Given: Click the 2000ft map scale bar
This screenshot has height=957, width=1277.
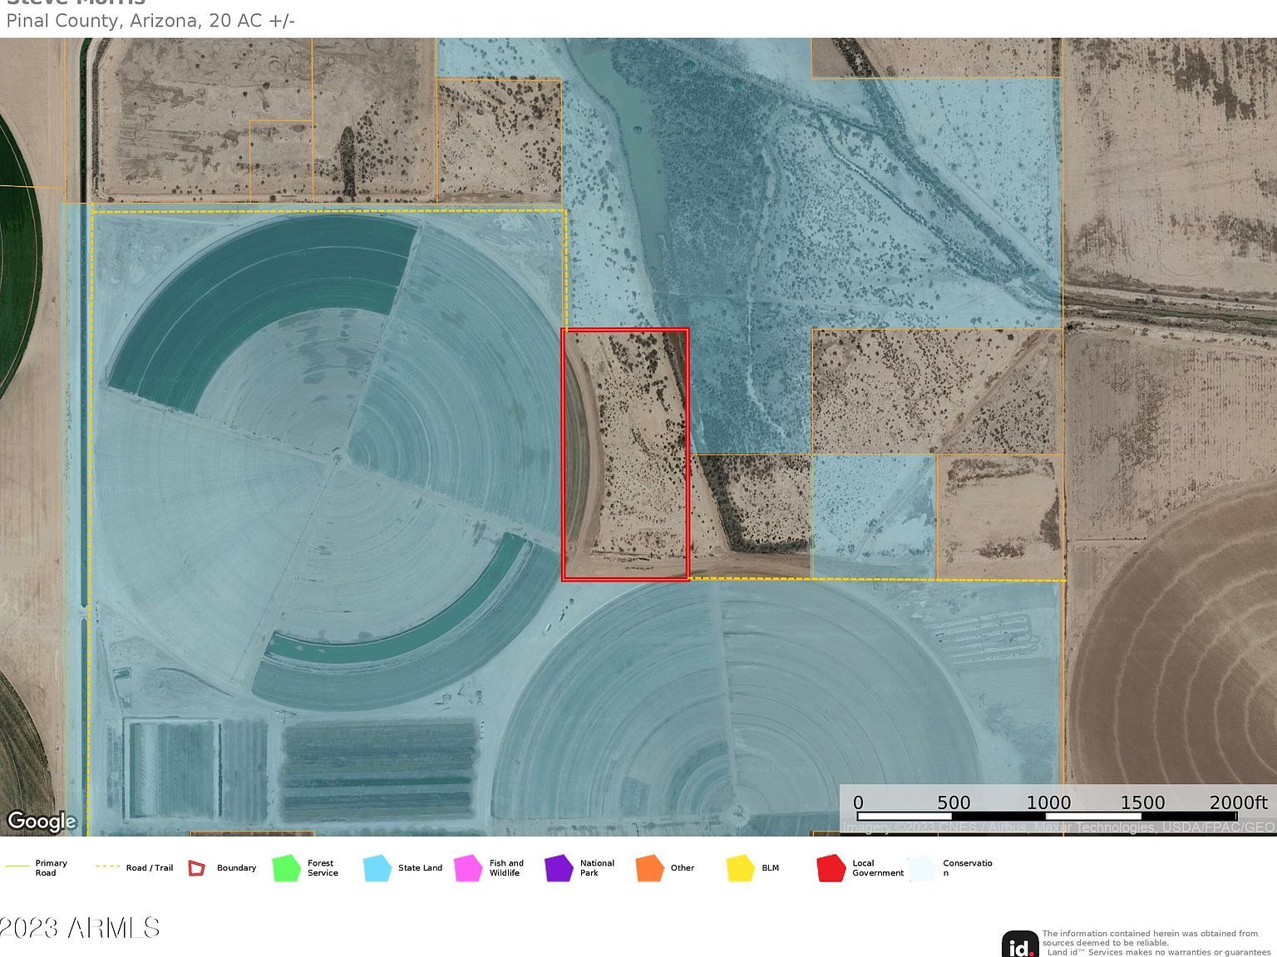Looking at the screenshot, I should [1048, 817].
